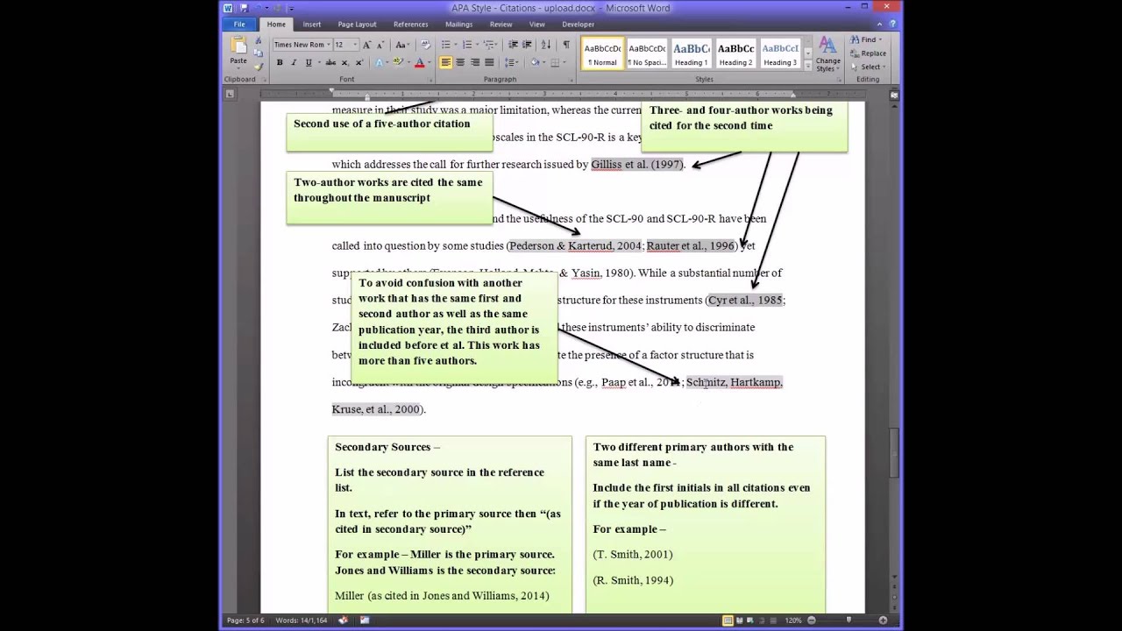
Task: Decrease paragraph indent
Action: (x=513, y=45)
